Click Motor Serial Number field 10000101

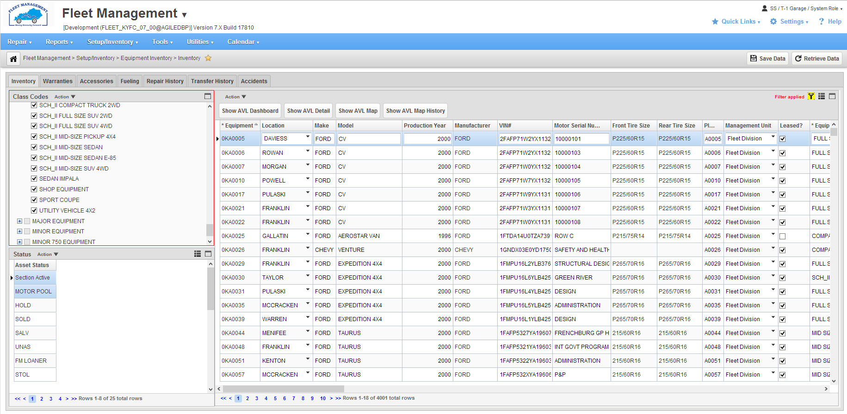[x=581, y=139]
